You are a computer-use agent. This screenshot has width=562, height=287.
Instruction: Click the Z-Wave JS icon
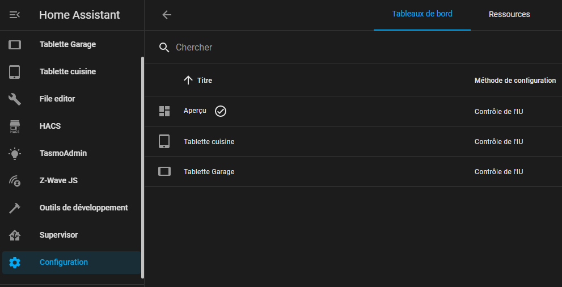pos(15,181)
